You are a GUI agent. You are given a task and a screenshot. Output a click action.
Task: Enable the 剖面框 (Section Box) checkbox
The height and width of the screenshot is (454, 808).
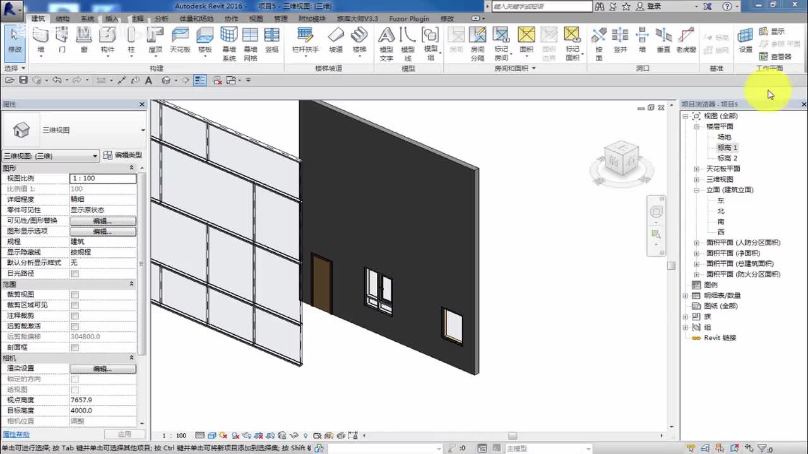pyautogui.click(x=75, y=347)
